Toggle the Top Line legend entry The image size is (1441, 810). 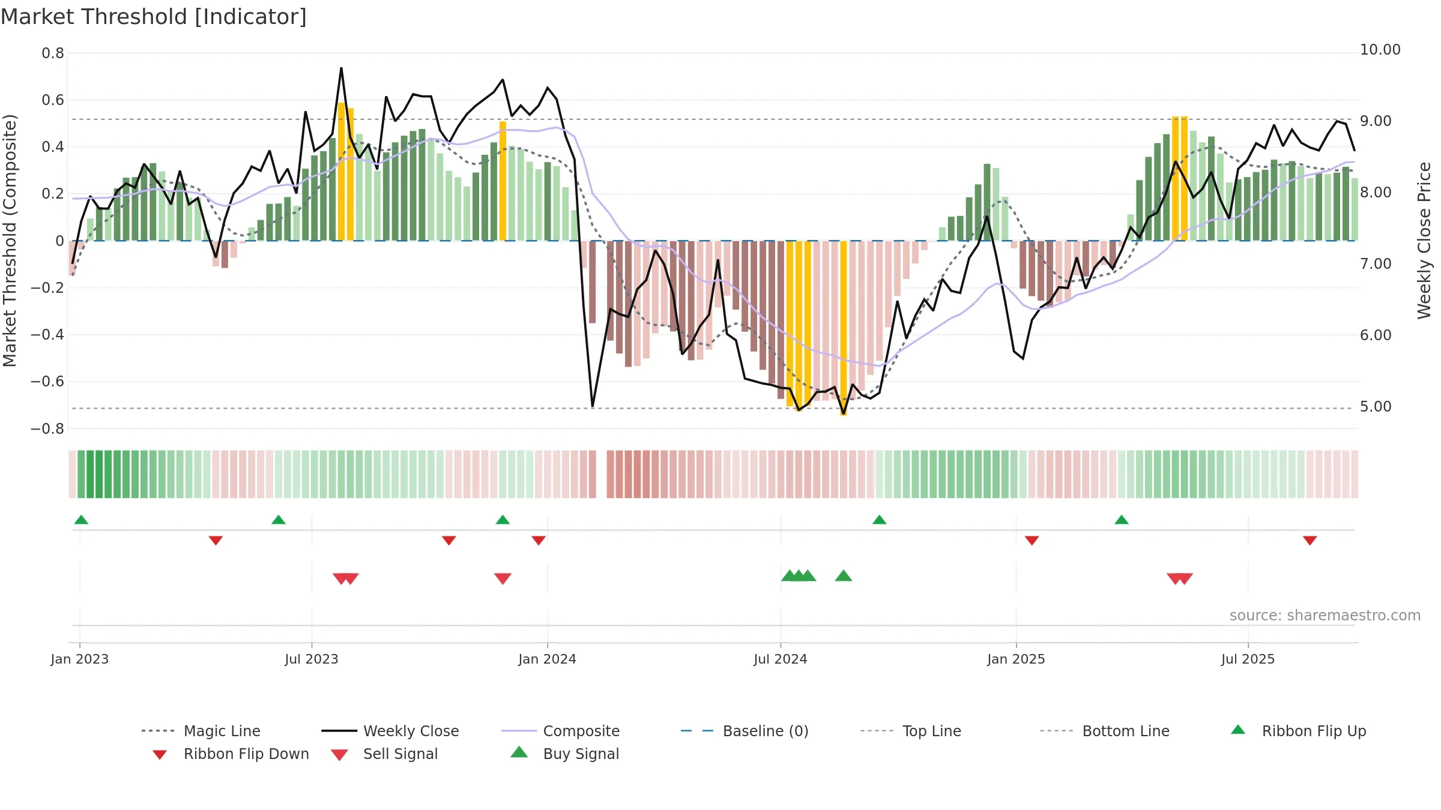tap(910, 731)
